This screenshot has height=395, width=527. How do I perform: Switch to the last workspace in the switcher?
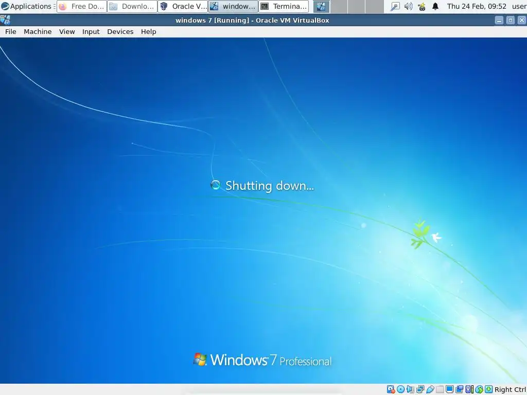375,6
